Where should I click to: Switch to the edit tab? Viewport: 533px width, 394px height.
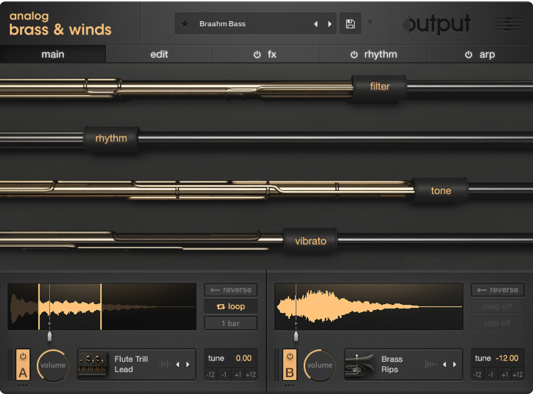[x=159, y=54]
